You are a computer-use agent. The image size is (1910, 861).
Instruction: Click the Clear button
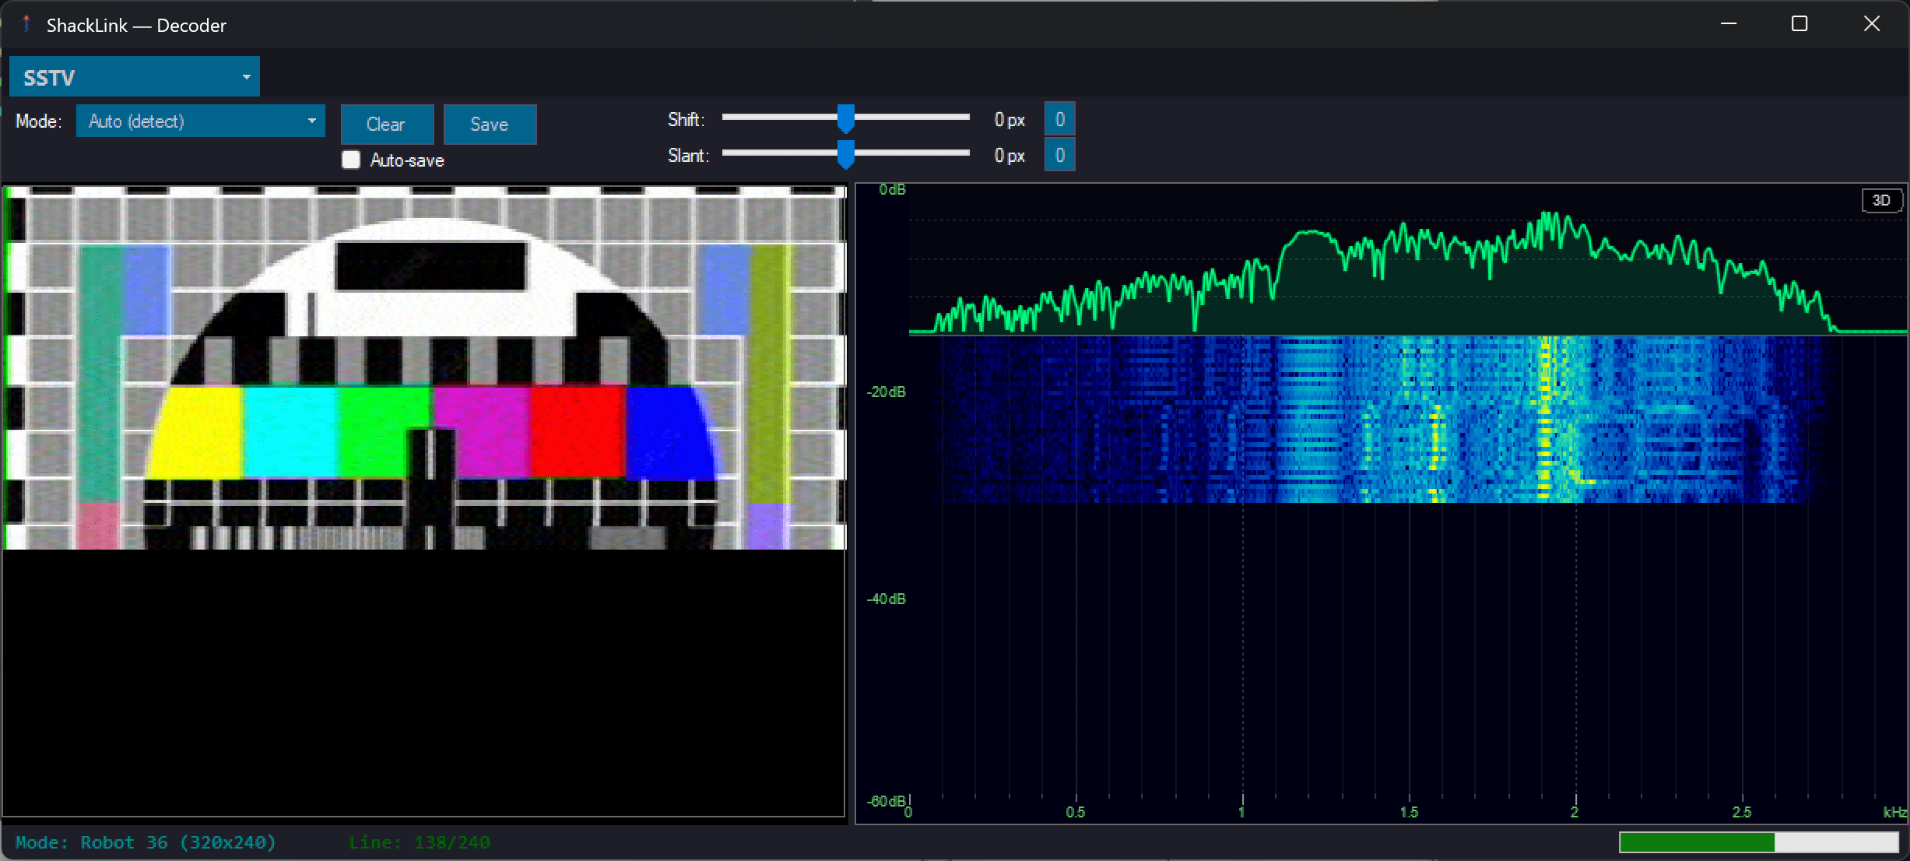387,125
